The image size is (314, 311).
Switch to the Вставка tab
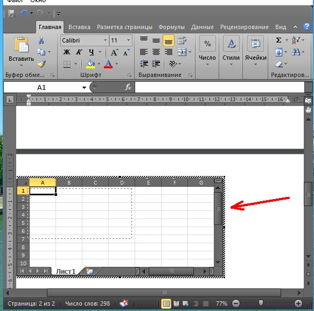coord(79,27)
